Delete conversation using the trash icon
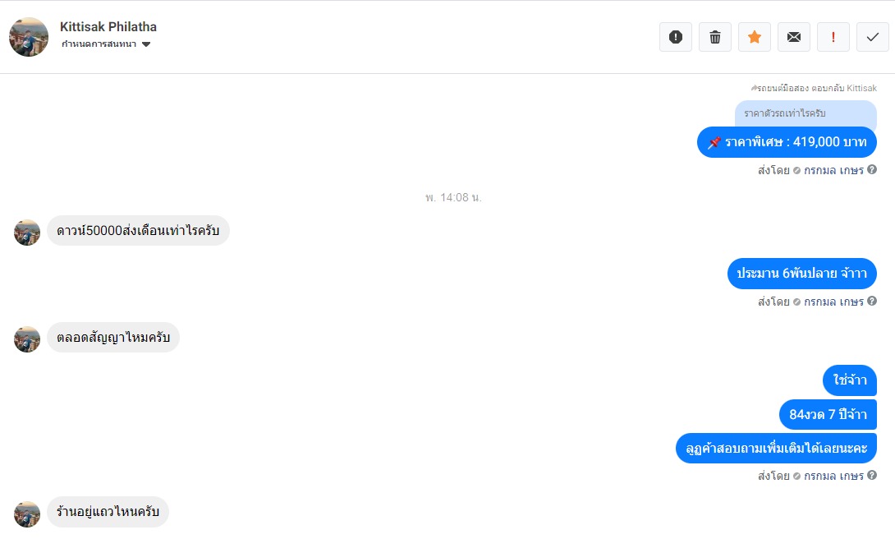 (714, 37)
